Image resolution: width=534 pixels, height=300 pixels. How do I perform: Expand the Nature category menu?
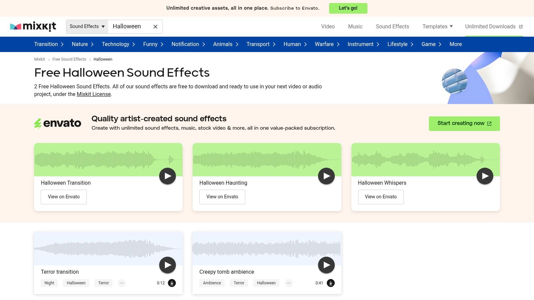click(x=82, y=44)
